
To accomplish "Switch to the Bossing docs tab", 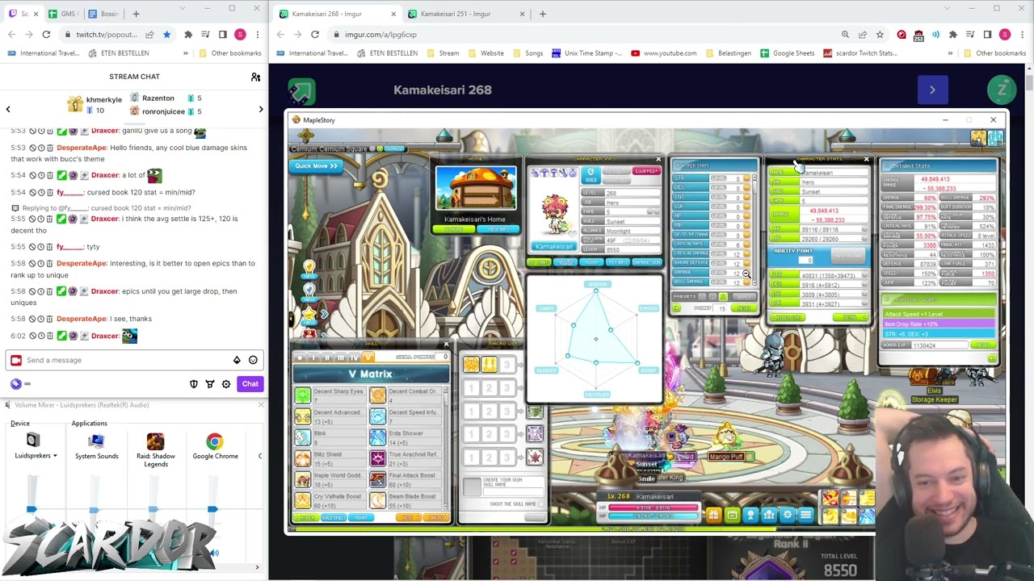I will [x=103, y=14].
